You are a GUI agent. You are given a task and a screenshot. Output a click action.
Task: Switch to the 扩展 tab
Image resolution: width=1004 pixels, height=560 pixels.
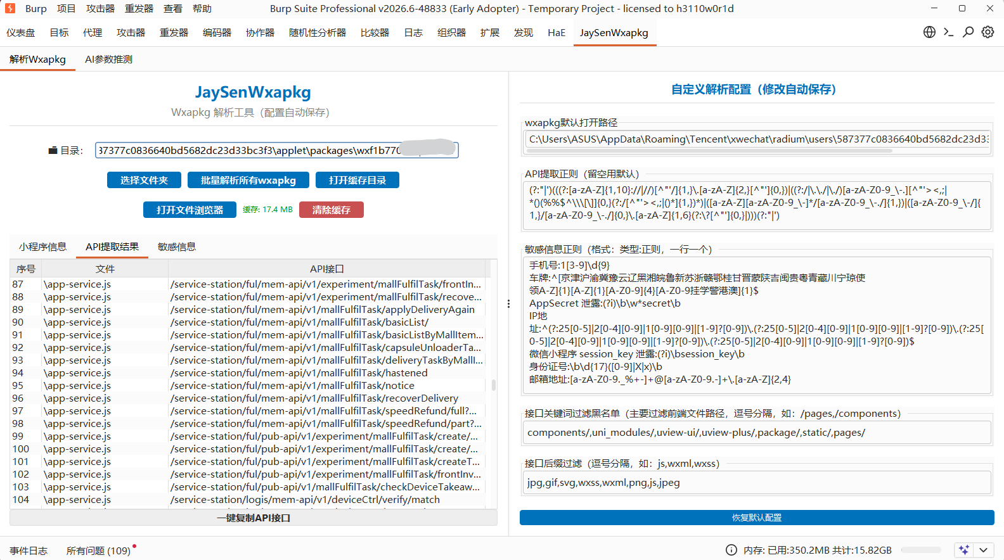click(489, 32)
